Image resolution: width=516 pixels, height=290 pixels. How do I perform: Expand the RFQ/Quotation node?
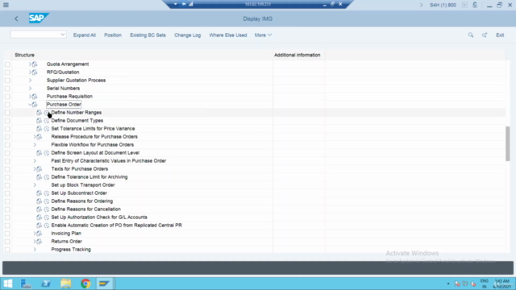pyautogui.click(x=30, y=72)
